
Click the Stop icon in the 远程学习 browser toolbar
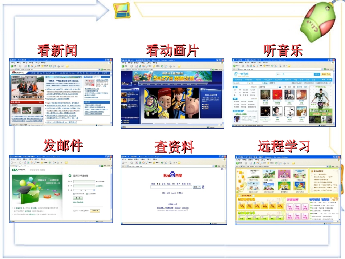pyautogui.click(x=251, y=163)
